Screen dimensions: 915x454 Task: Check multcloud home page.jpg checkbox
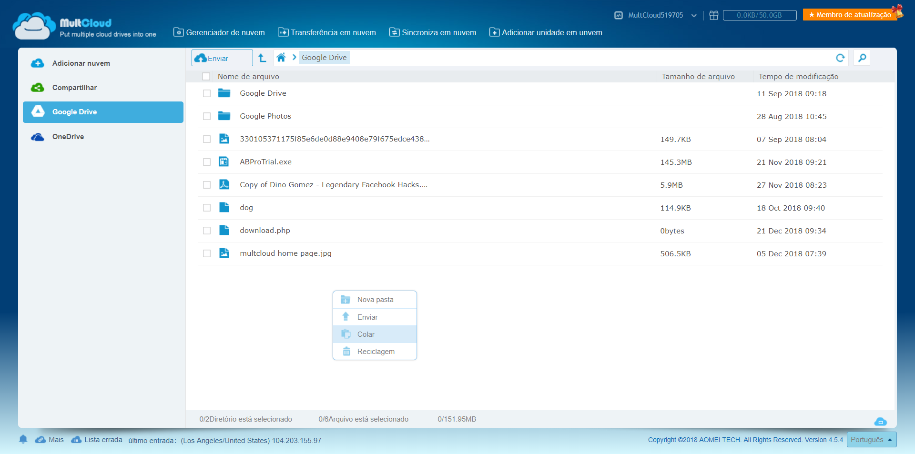pos(207,253)
